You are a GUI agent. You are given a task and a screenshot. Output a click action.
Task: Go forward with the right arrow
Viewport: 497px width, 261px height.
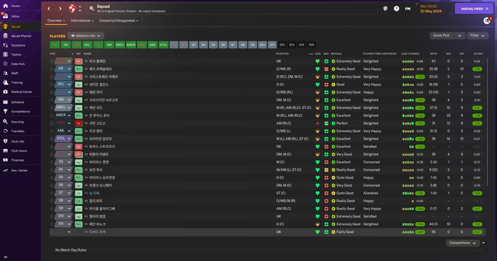pyautogui.click(x=60, y=9)
